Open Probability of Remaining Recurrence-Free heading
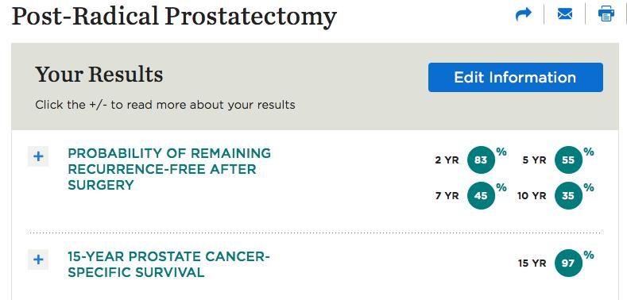The image size is (627, 300). tap(169, 169)
